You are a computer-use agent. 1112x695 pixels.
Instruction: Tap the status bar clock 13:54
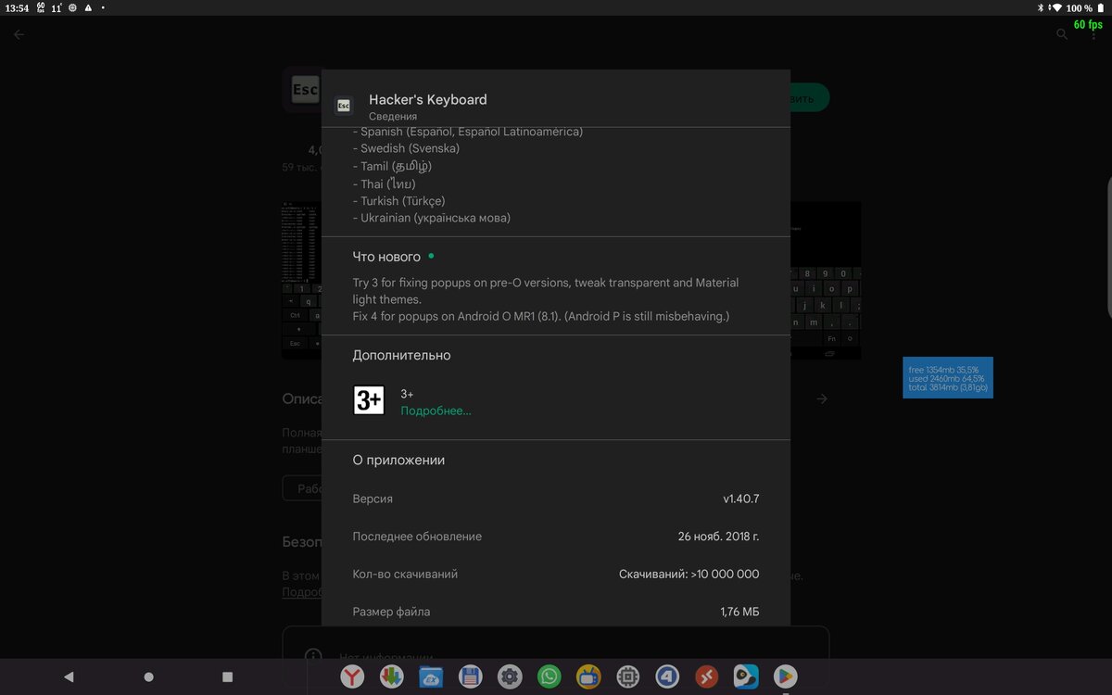[x=17, y=7]
